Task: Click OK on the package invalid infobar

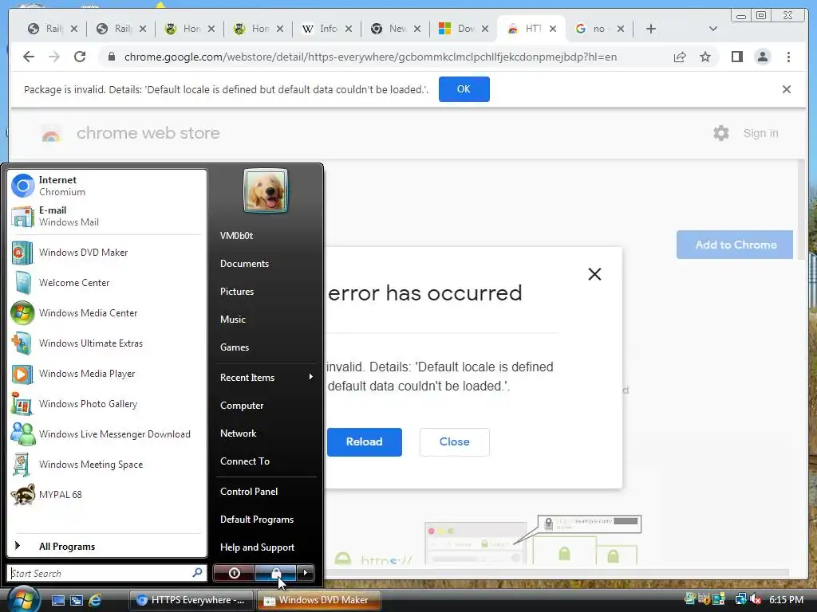Action: coord(464,89)
